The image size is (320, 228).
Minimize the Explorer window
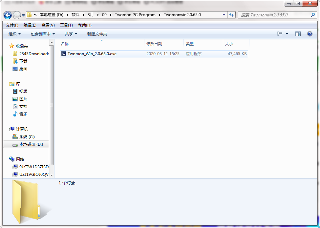289,3
